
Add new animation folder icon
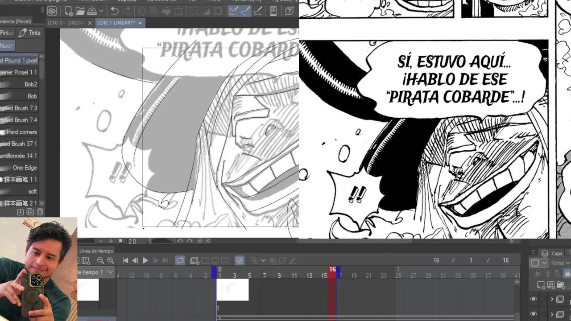tap(195, 261)
